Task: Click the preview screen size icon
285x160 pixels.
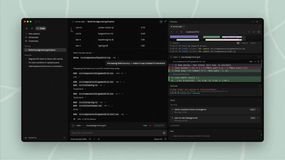Action: 254,32
